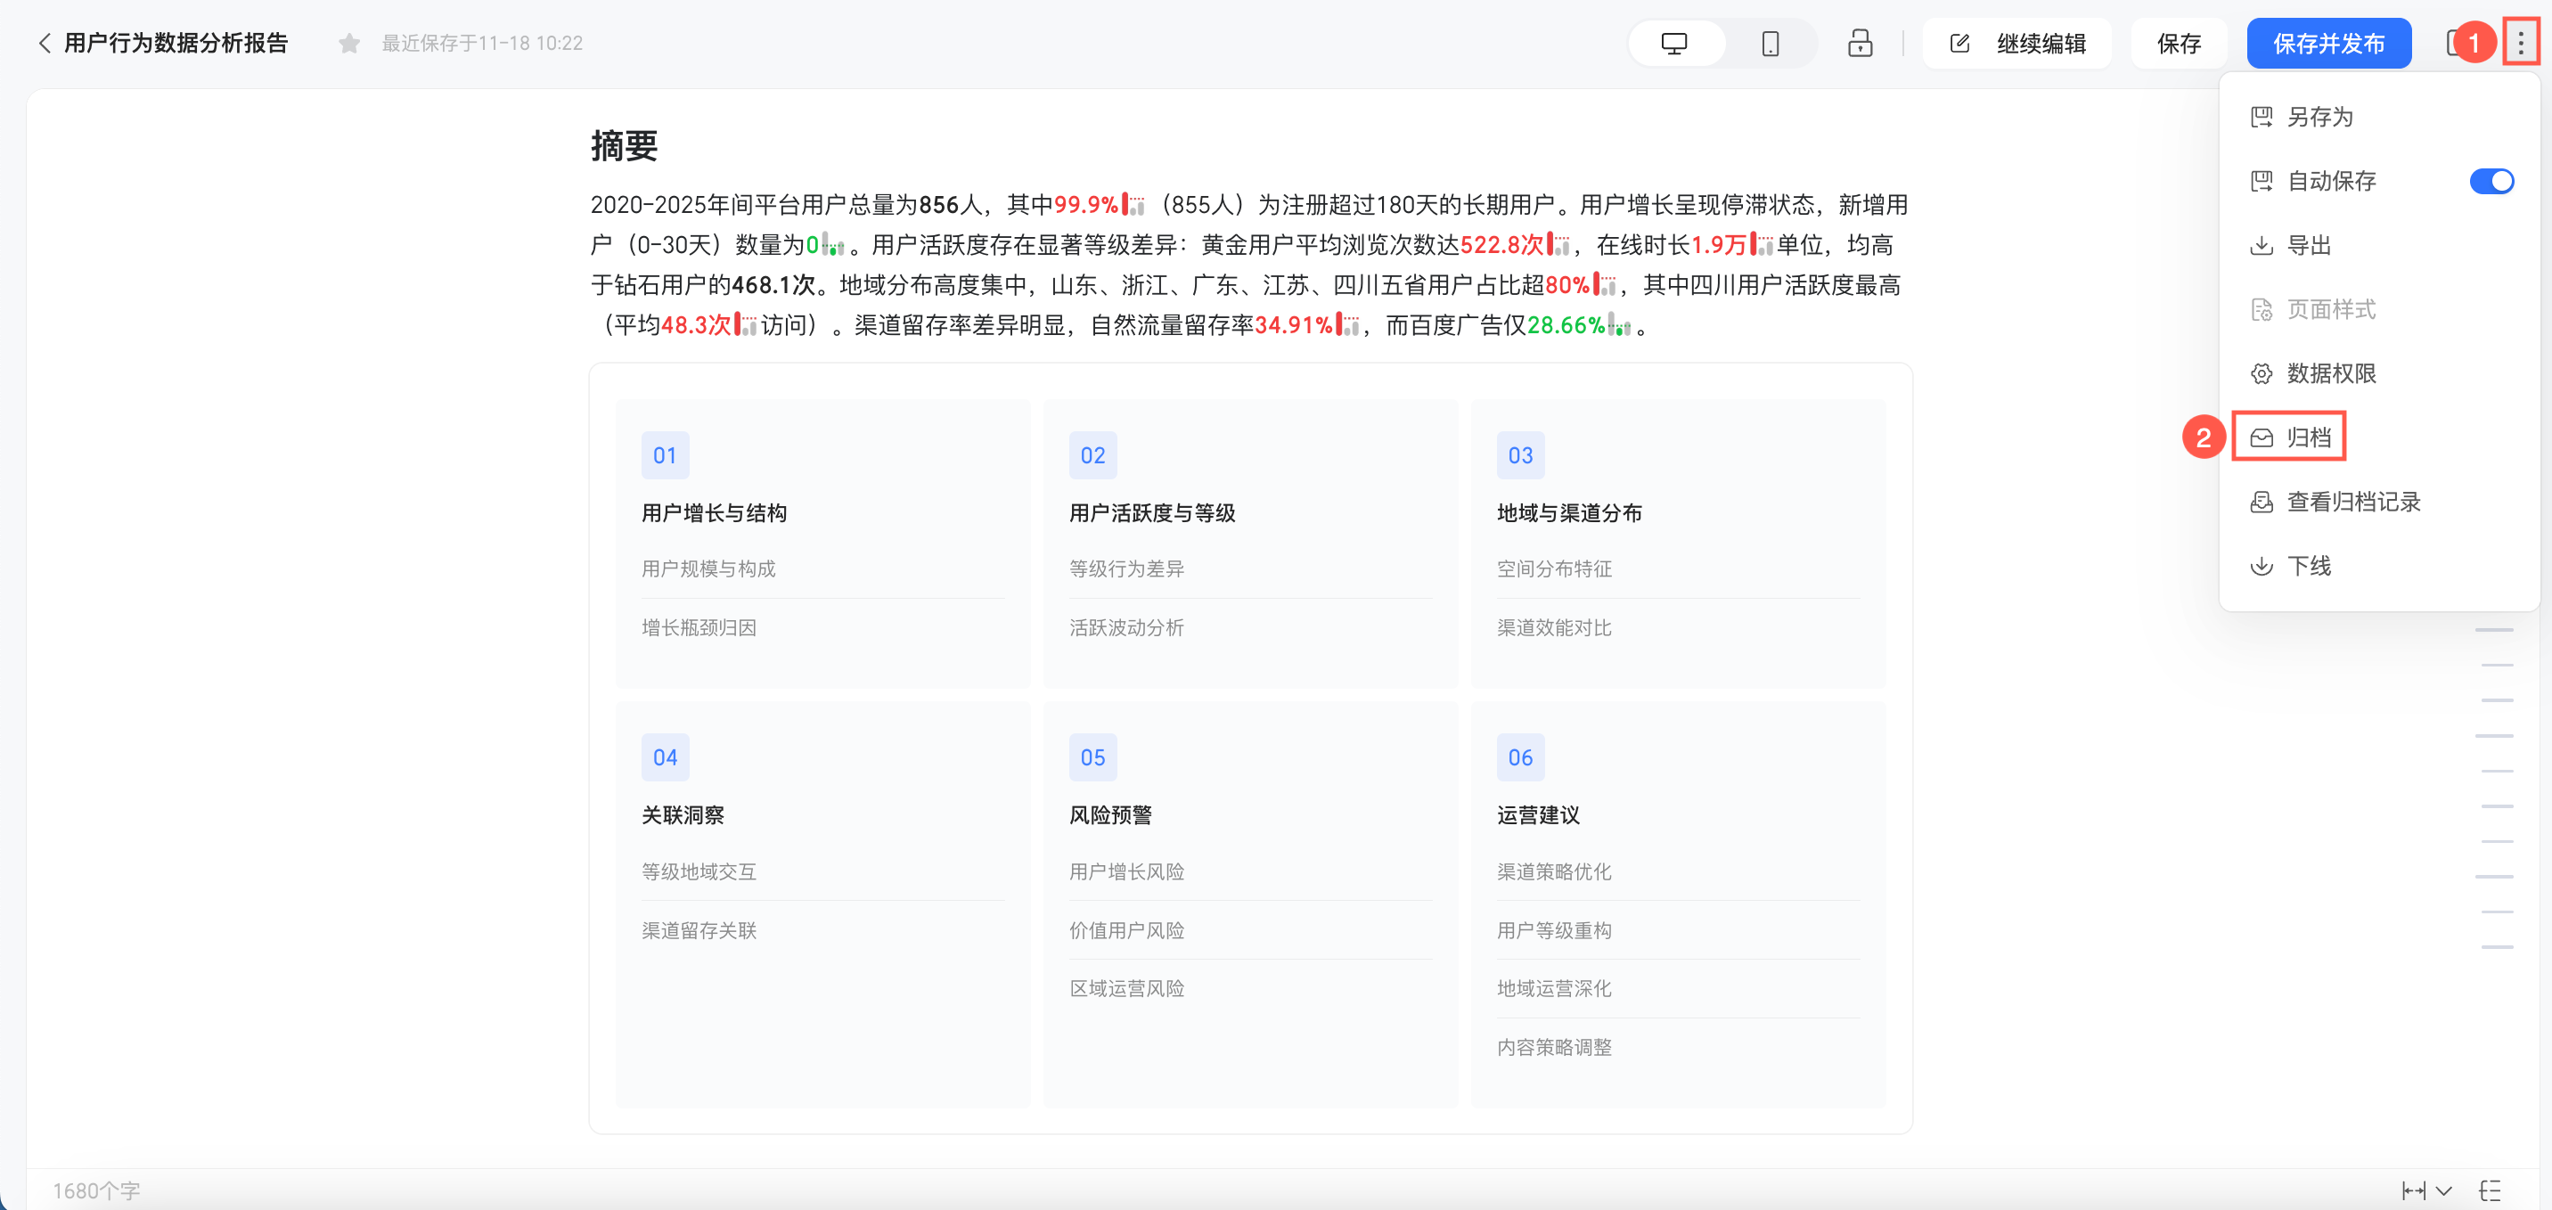The height and width of the screenshot is (1210, 2552).
Task: Open 数据权限 menu entry
Action: [2330, 373]
